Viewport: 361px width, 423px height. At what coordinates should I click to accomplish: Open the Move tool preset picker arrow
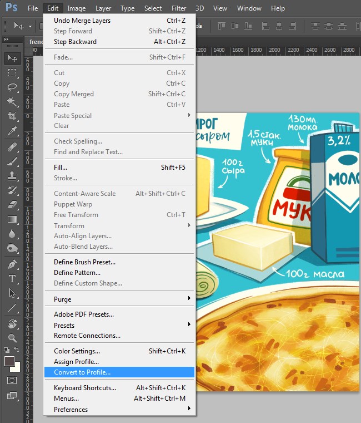click(x=30, y=27)
